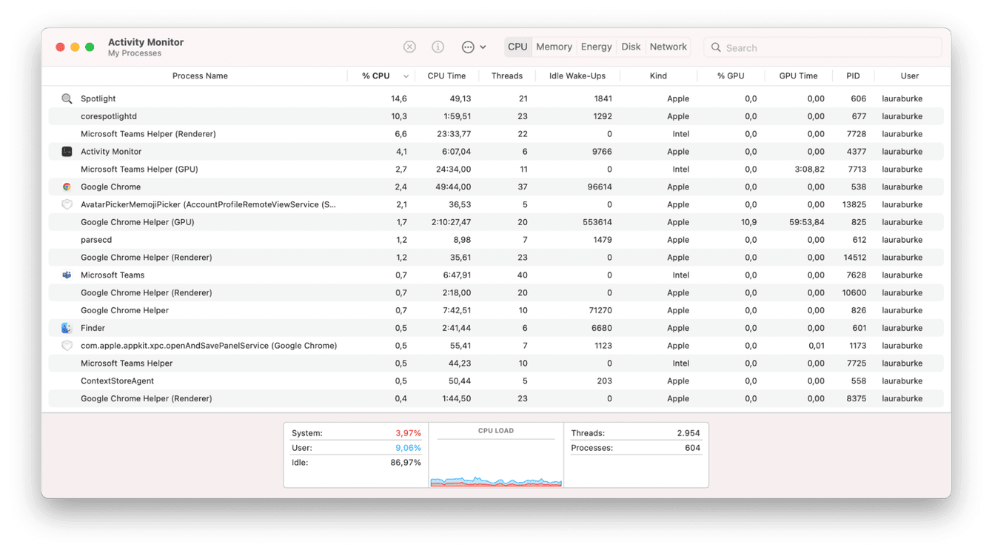Switch to the Energy view

point(596,47)
